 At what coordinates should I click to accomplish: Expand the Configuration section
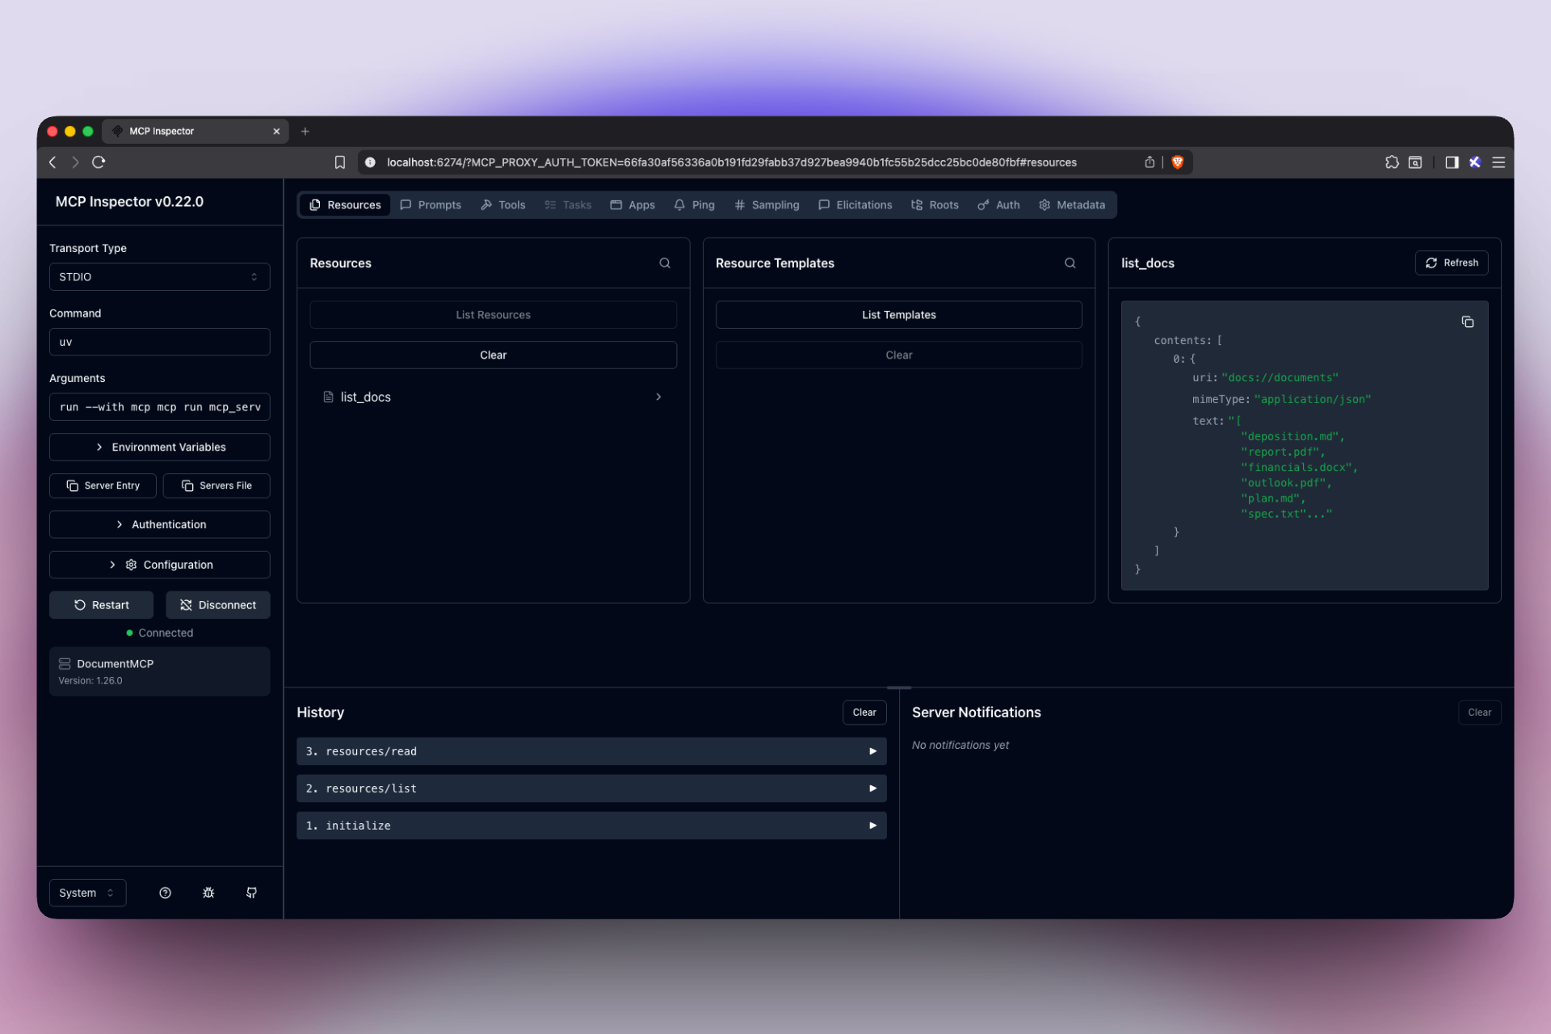pos(160,565)
